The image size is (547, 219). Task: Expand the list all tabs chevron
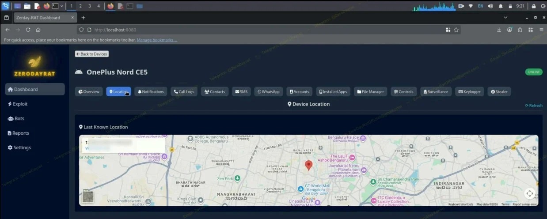(505, 18)
